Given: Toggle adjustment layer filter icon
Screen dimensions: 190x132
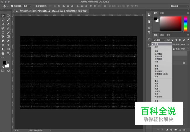Looking at the screenshot, I should click(172, 40).
